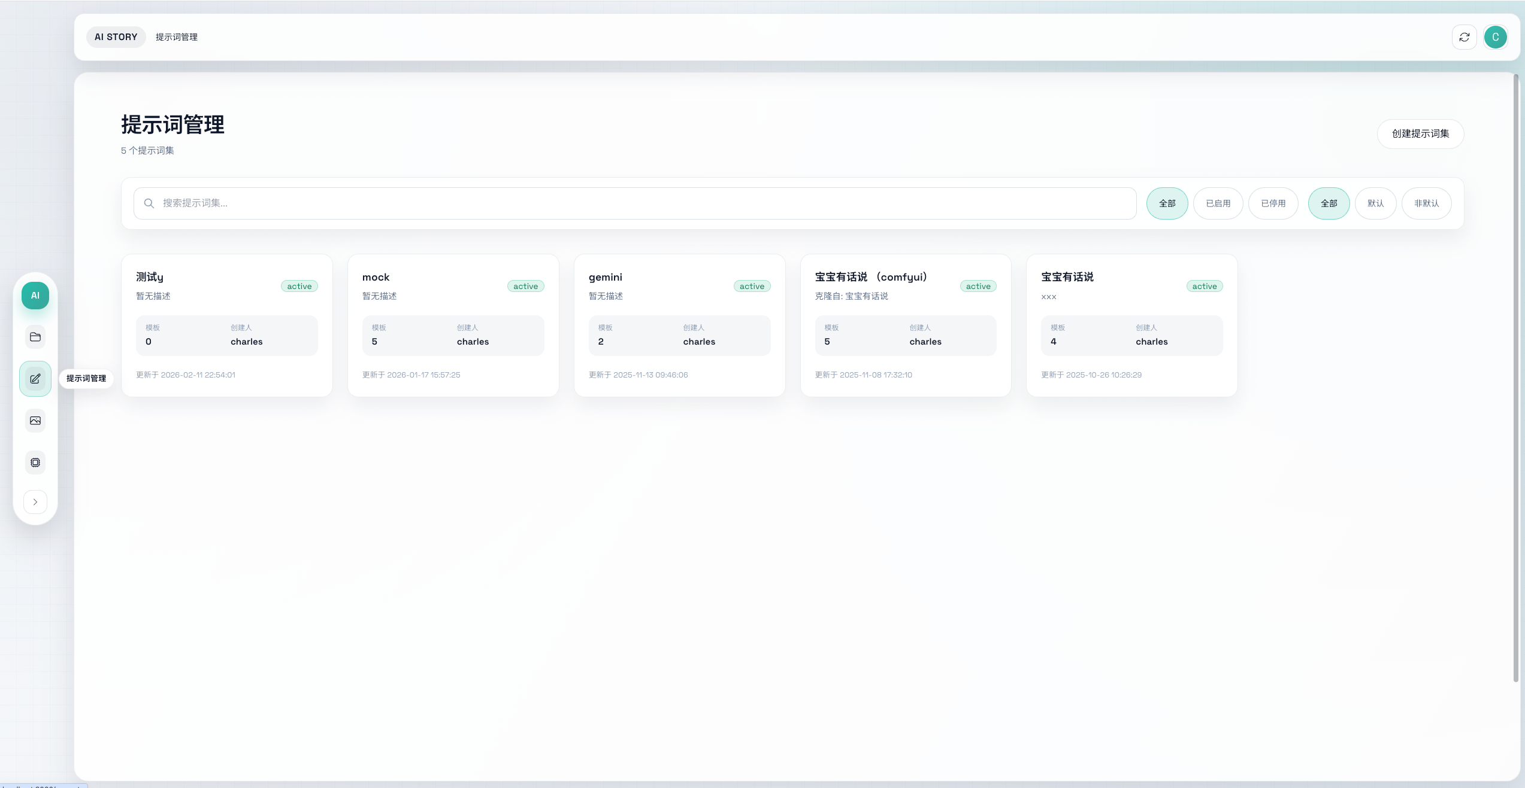1525x788 pixels.
Task: Click the refresh icon in the header
Action: point(1465,37)
